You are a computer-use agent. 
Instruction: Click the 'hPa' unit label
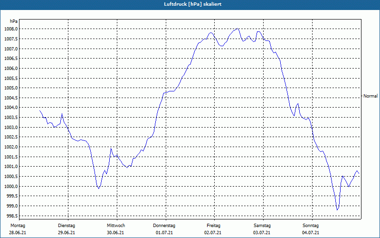click(14, 21)
